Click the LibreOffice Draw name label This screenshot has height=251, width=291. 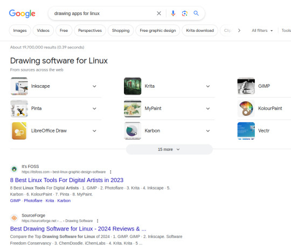(49, 131)
